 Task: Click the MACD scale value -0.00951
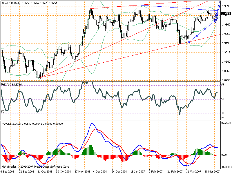(226, 167)
